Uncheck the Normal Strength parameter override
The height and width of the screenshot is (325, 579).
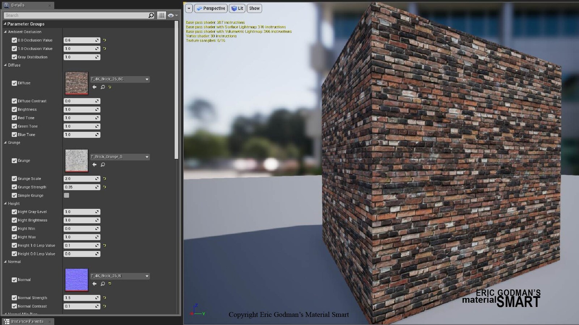tap(14, 298)
